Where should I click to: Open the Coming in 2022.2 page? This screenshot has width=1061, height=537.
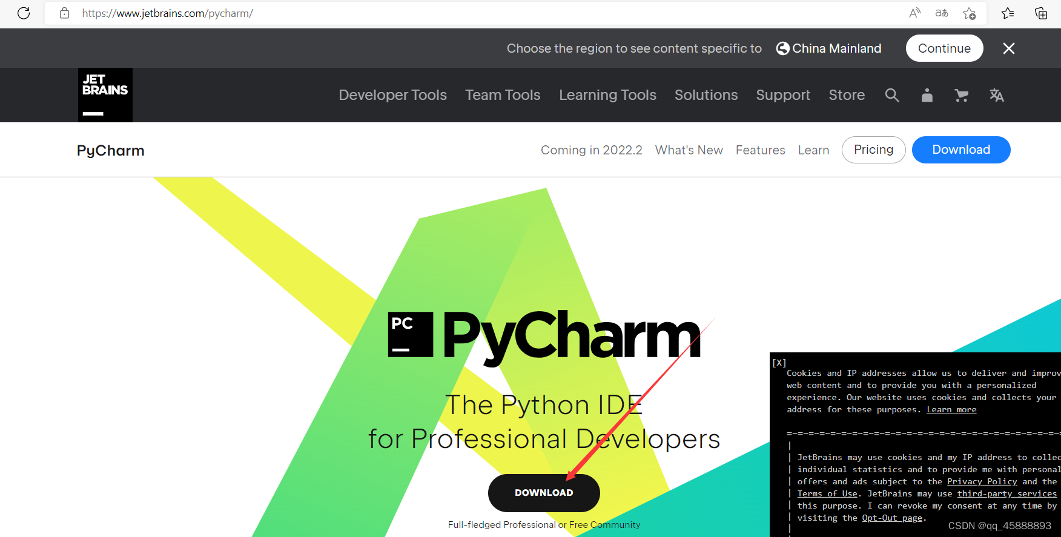592,150
